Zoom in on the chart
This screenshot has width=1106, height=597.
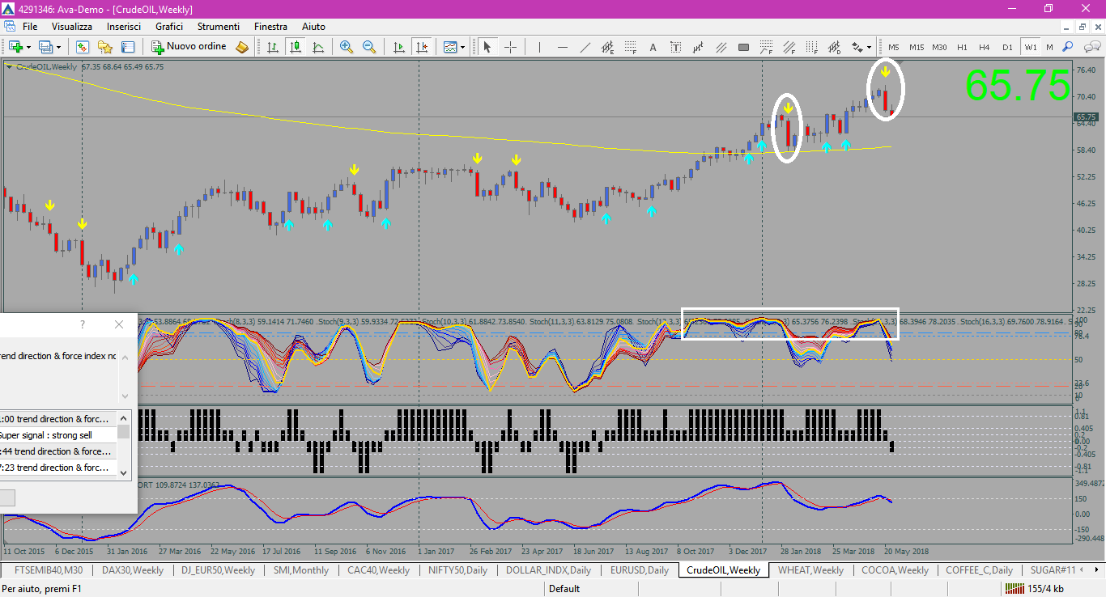tap(347, 47)
